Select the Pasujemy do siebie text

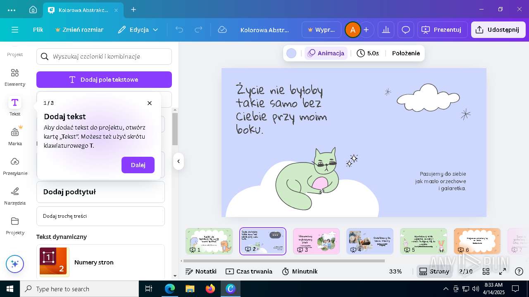(441, 181)
